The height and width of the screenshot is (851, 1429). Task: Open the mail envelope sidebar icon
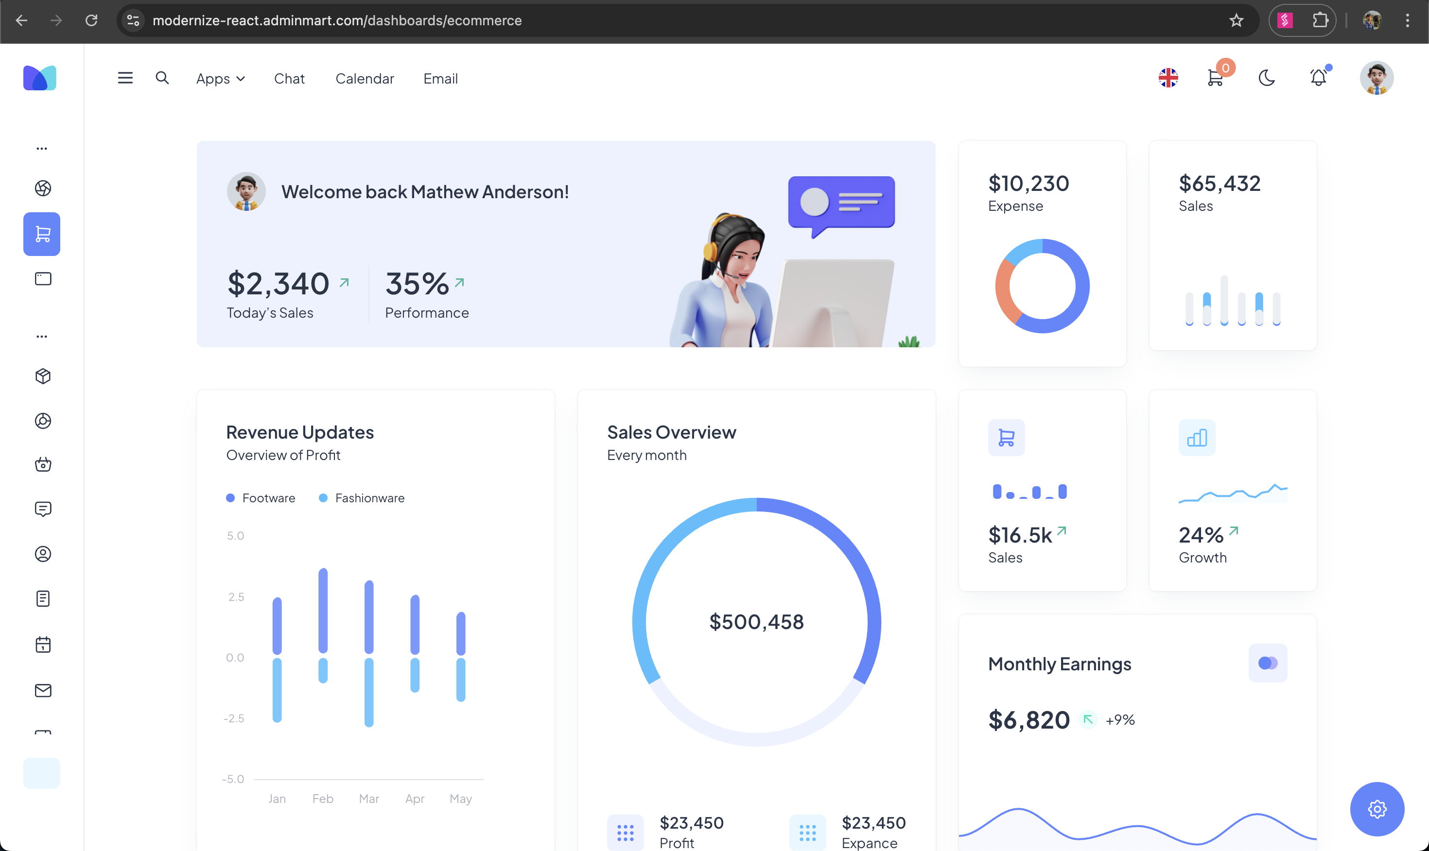click(43, 690)
